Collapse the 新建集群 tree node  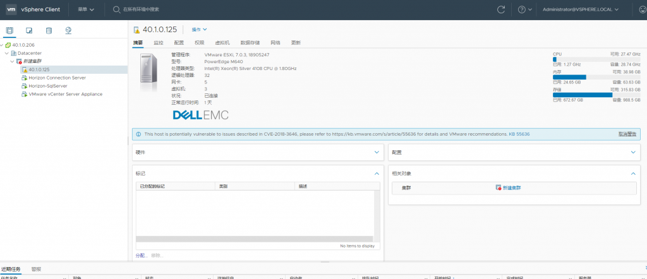coord(12,61)
